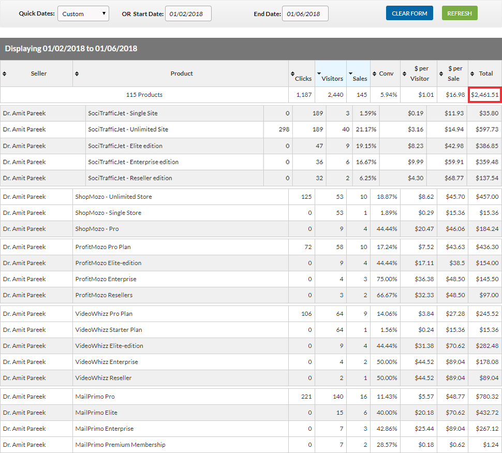Click ShopMozo - Unlimited Store product name

click(x=113, y=197)
